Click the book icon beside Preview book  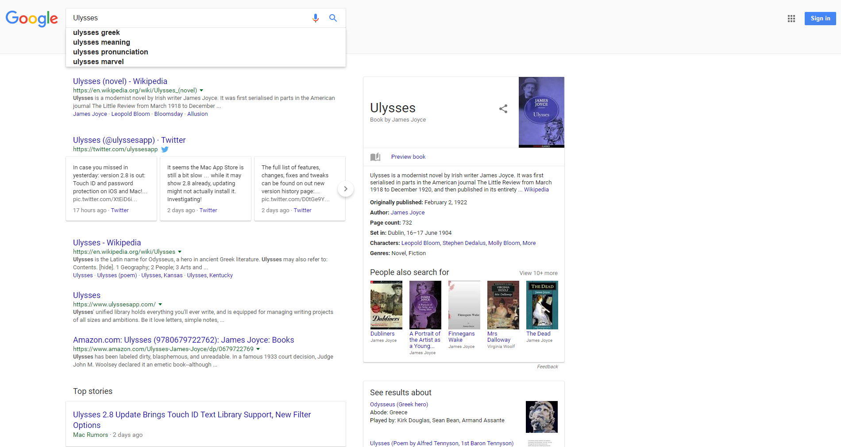coord(375,157)
